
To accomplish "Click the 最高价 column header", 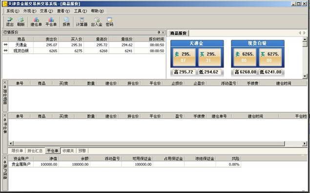I will [x=96, y=39].
